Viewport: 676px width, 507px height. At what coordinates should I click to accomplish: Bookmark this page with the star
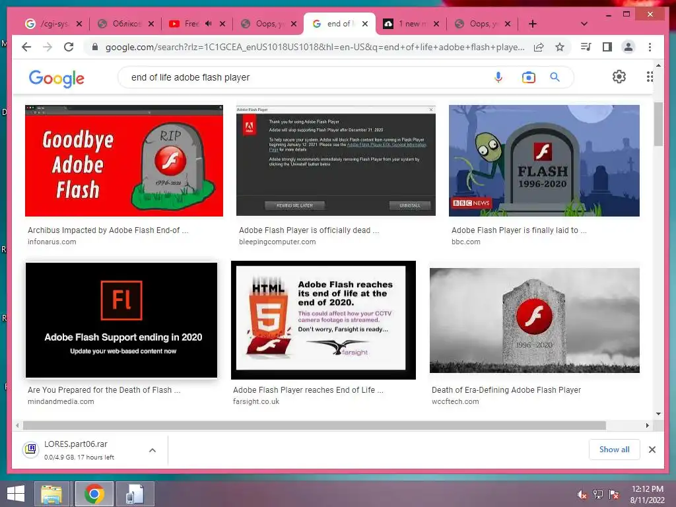560,47
